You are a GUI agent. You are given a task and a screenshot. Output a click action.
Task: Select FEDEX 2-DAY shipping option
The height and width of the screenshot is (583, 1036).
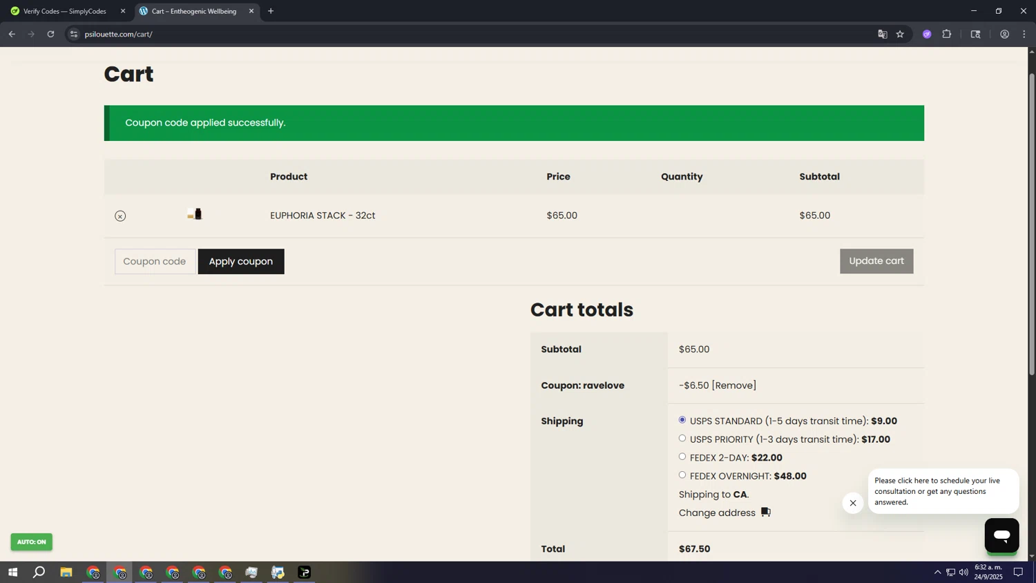pos(682,457)
